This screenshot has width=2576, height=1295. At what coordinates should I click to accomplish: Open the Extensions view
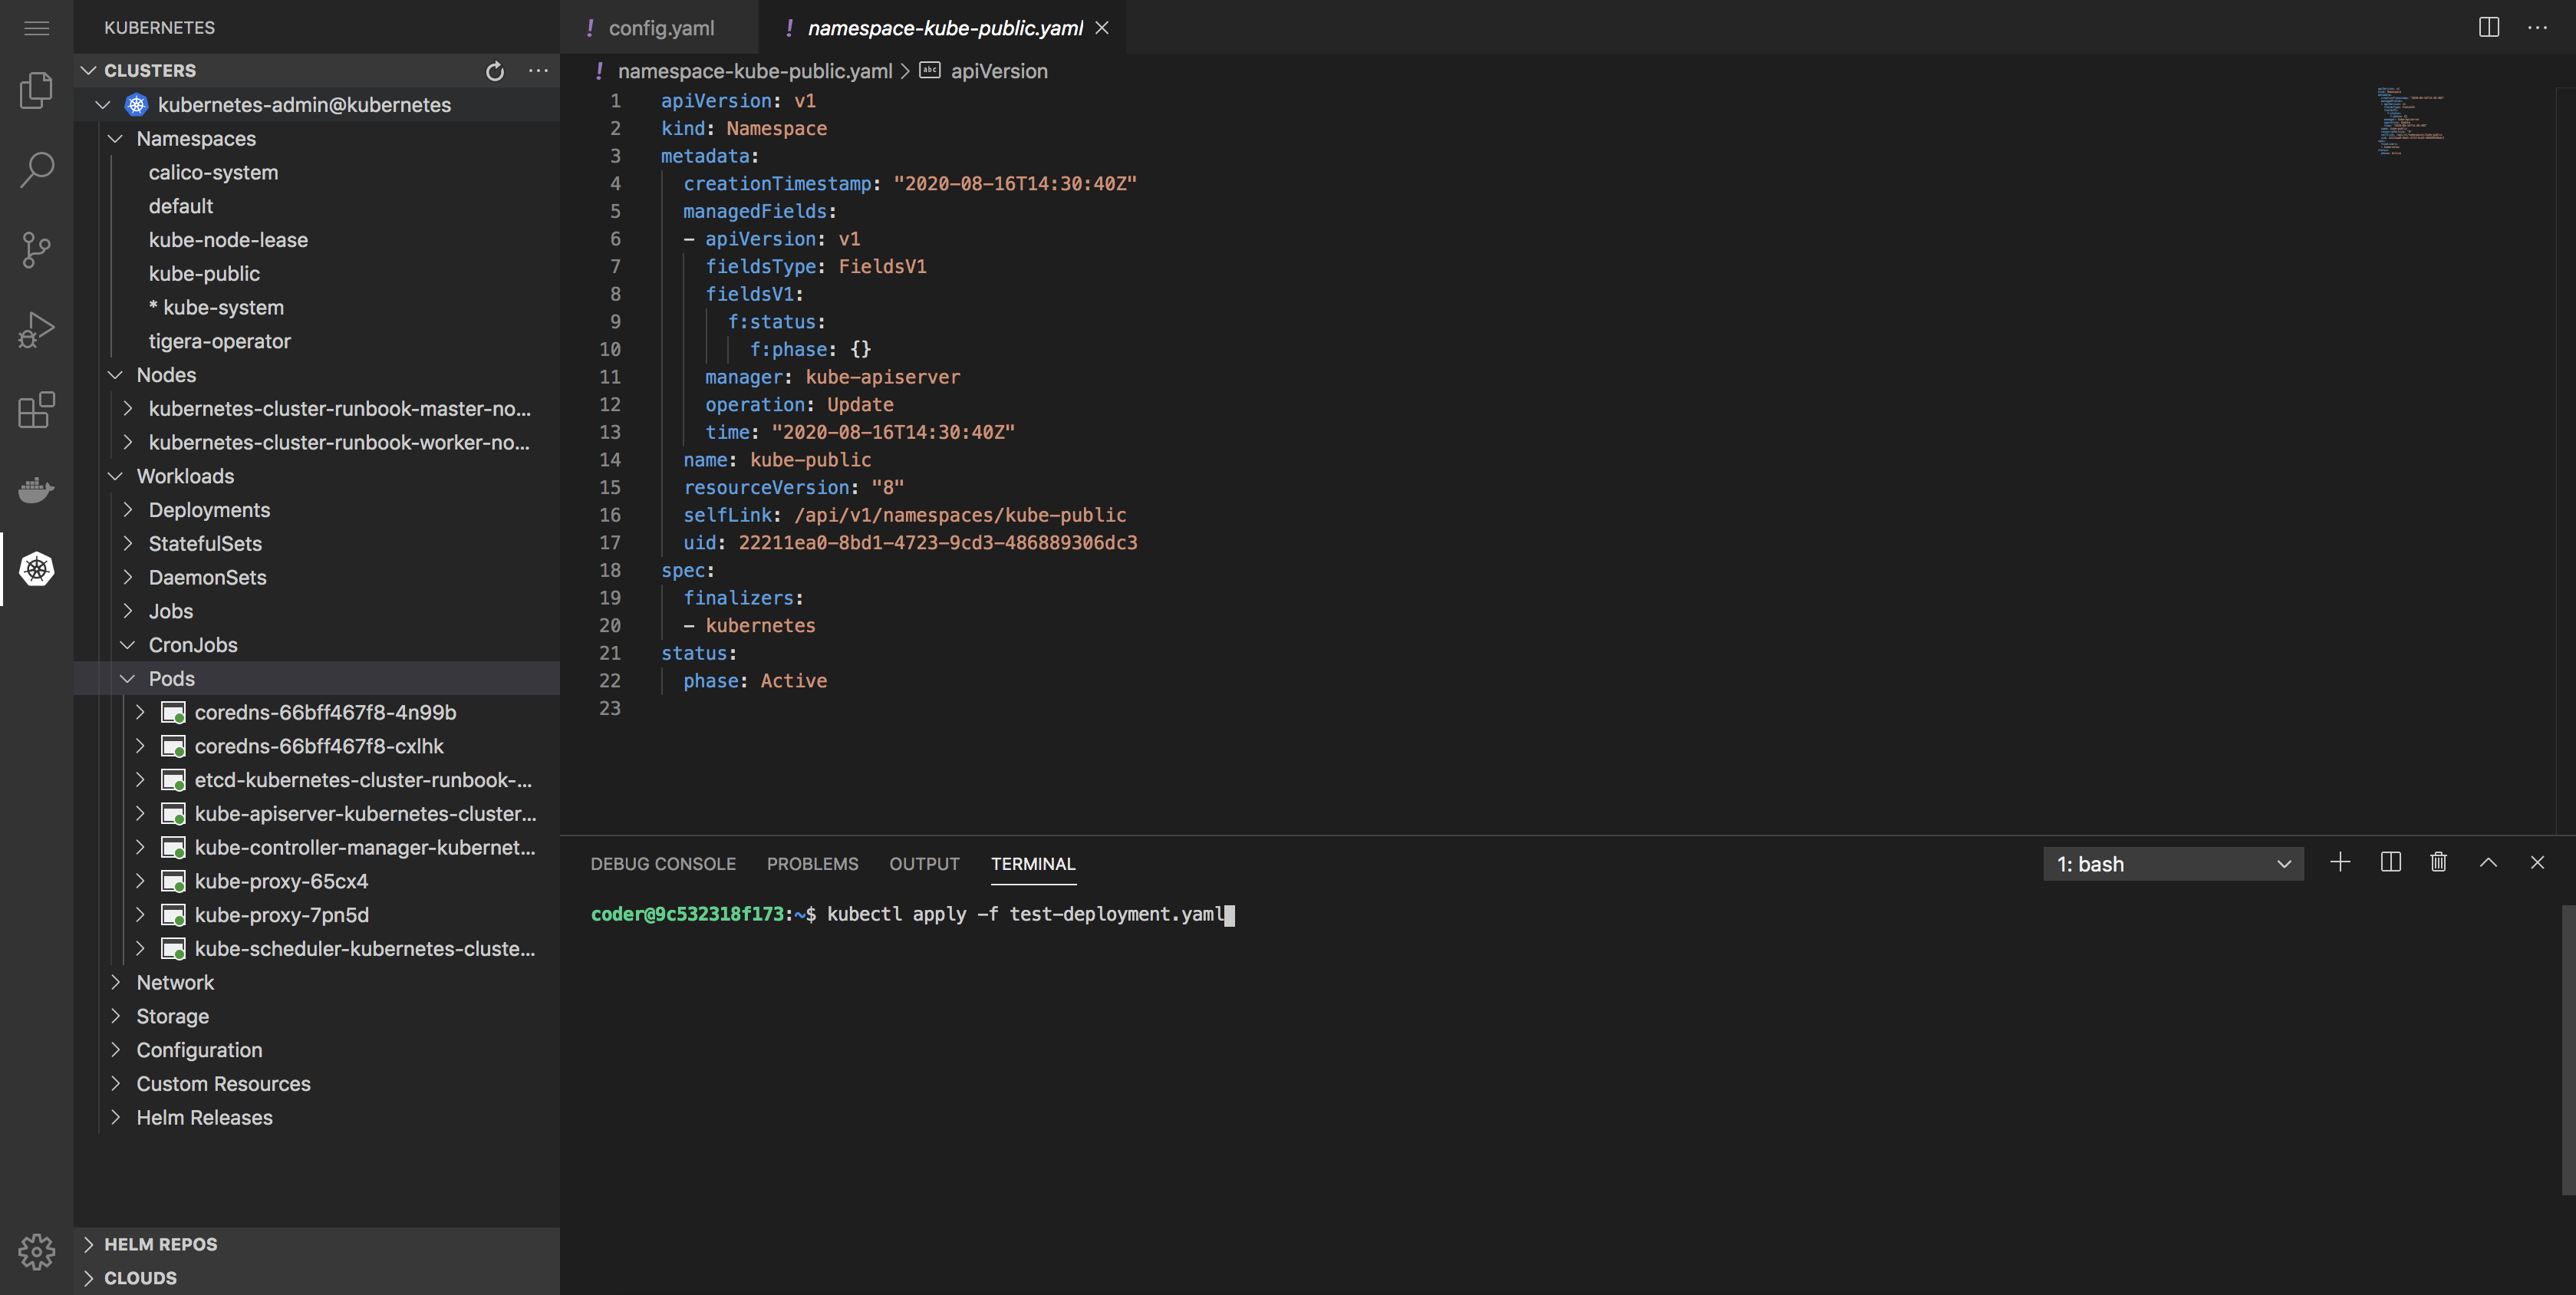click(x=37, y=410)
